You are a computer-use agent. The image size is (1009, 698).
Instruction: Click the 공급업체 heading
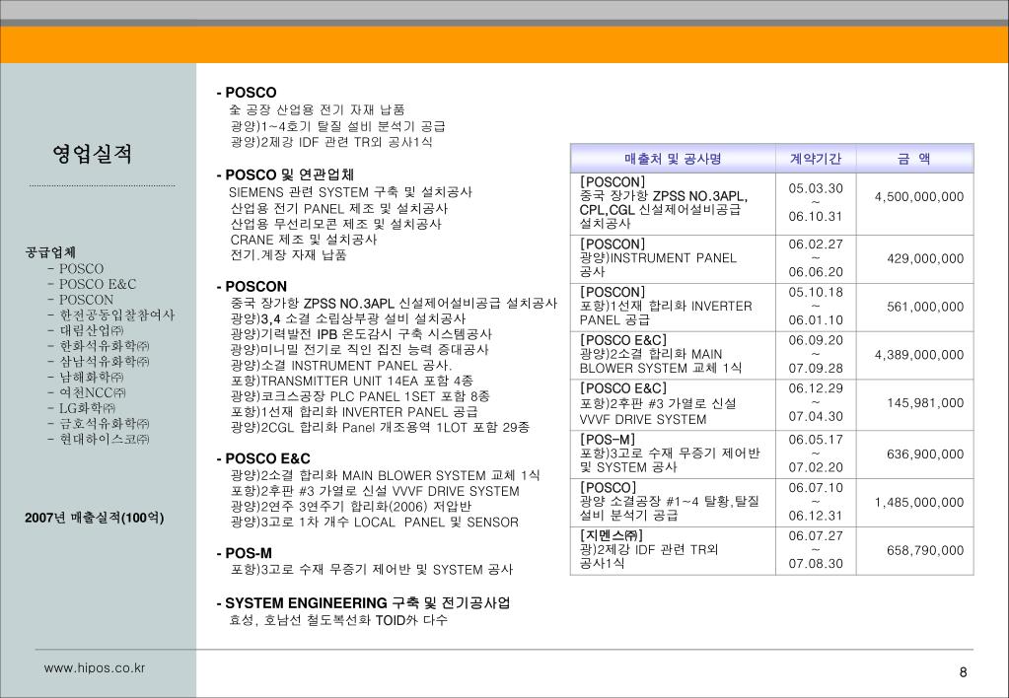pos(51,252)
